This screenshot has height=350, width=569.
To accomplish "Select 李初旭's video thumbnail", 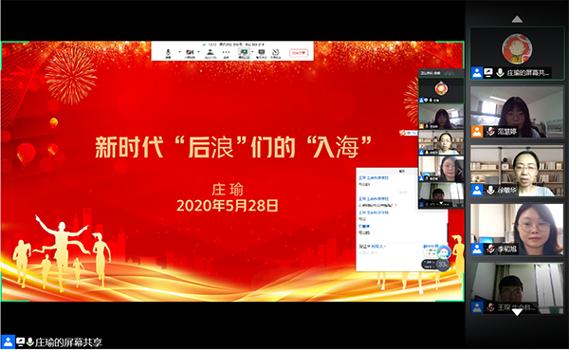I will 517,230.
